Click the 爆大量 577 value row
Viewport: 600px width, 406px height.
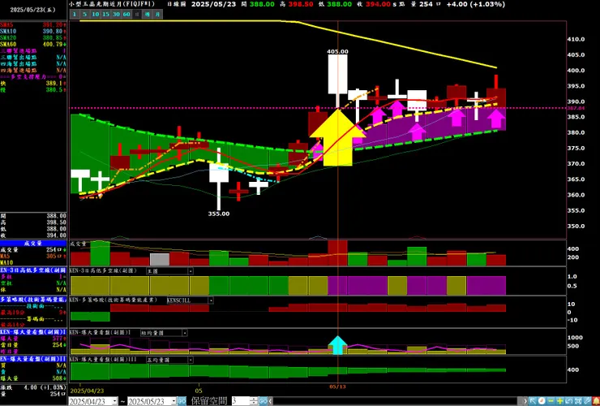33,339
